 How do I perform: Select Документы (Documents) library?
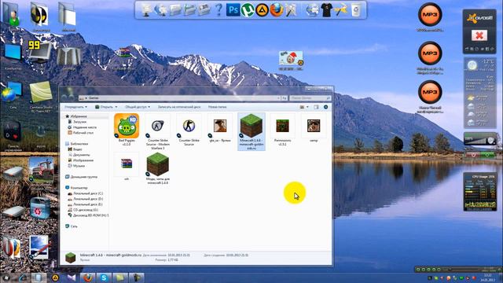tap(79, 155)
